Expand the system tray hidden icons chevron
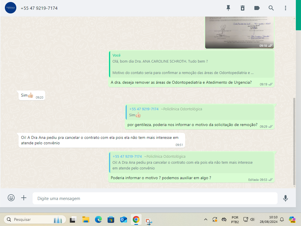This screenshot has width=301, height=226. click(205, 219)
